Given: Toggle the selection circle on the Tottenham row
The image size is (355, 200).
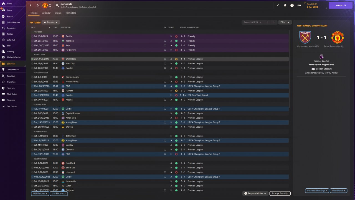Looking at the screenshot, I should click(32, 136).
